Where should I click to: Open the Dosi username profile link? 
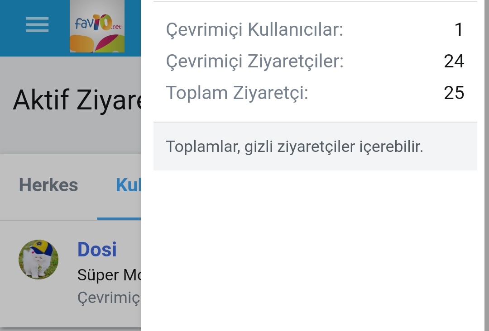pos(97,250)
